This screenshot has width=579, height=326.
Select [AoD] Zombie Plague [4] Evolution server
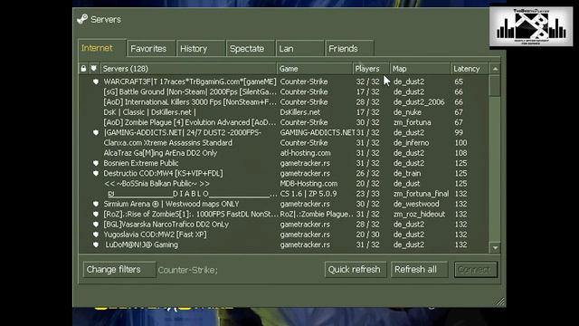pyautogui.click(x=283, y=122)
